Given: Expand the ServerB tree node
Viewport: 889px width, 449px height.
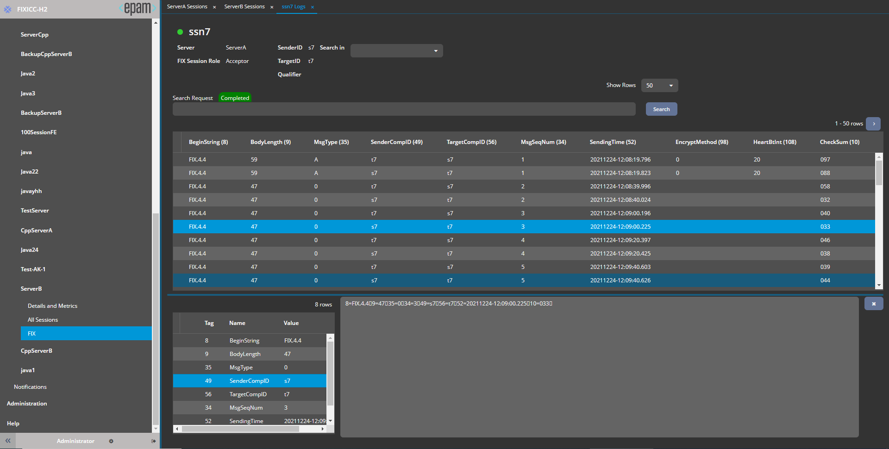Looking at the screenshot, I should click(31, 288).
